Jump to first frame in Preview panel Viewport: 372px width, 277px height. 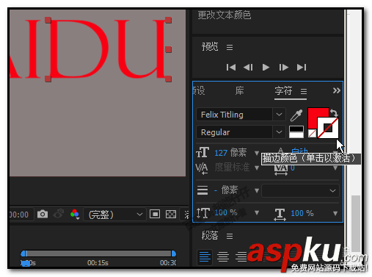pyautogui.click(x=231, y=68)
